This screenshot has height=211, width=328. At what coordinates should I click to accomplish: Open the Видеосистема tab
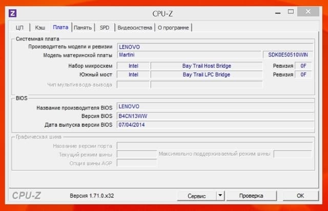(x=135, y=28)
